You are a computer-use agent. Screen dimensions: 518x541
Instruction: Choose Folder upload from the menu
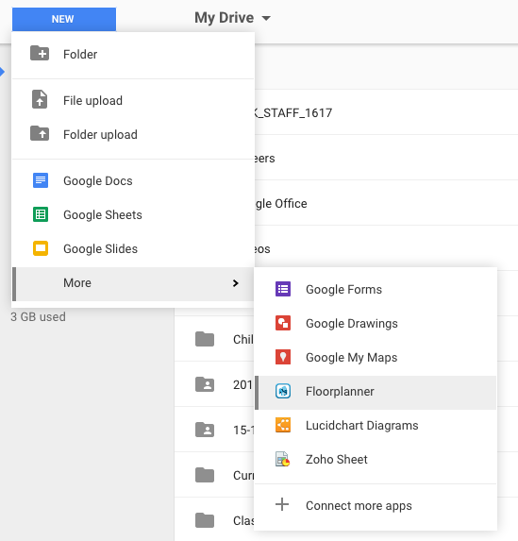[x=133, y=134]
